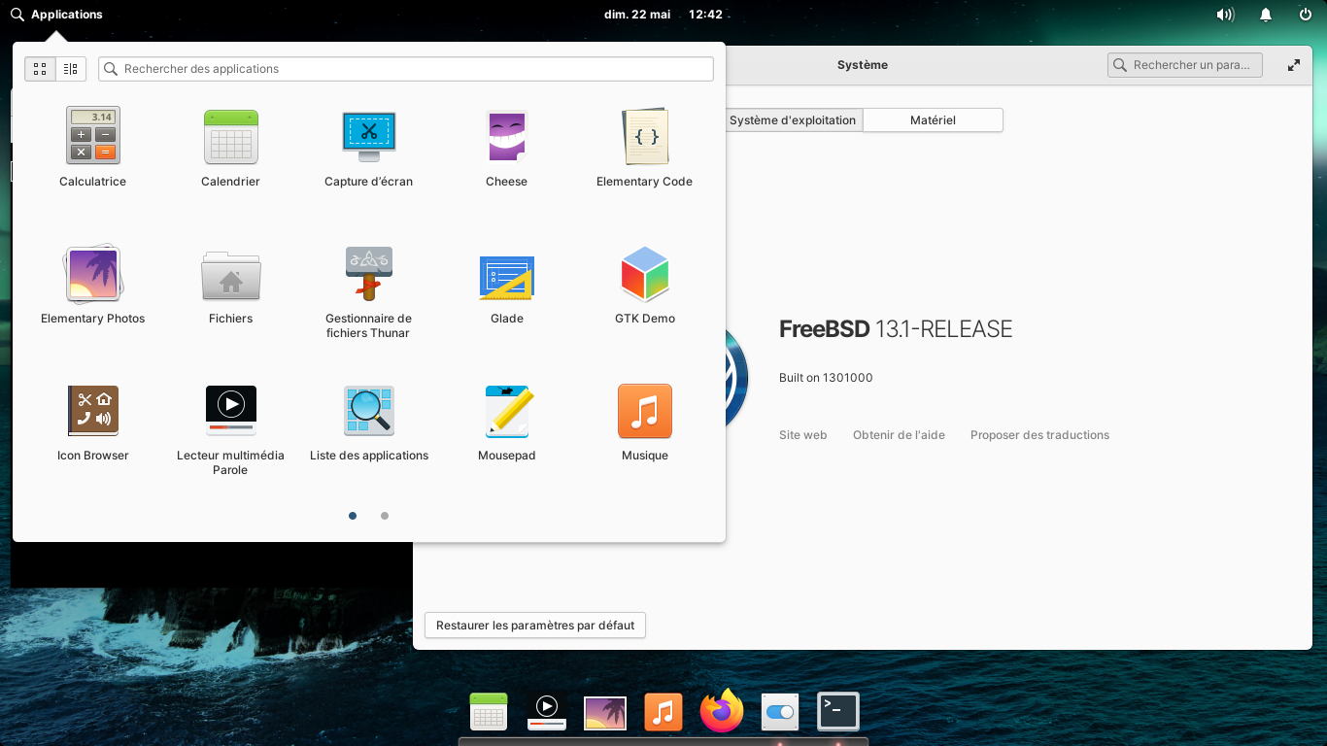Start the Capture d'écran tool

[x=368, y=147]
